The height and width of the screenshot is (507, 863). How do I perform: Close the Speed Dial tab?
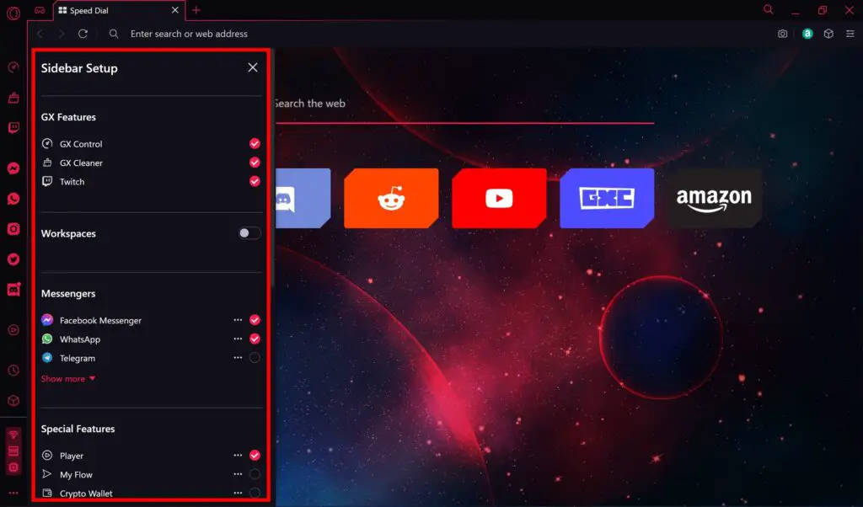[x=175, y=10]
